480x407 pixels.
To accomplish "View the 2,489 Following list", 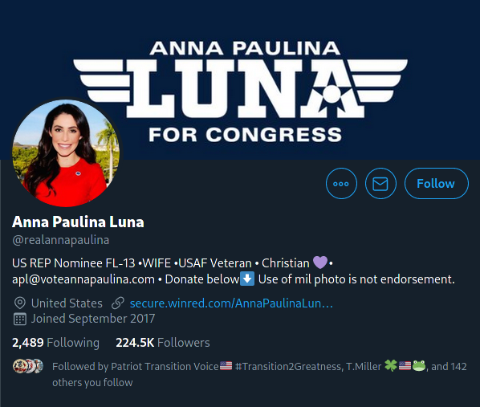I will (x=55, y=343).
